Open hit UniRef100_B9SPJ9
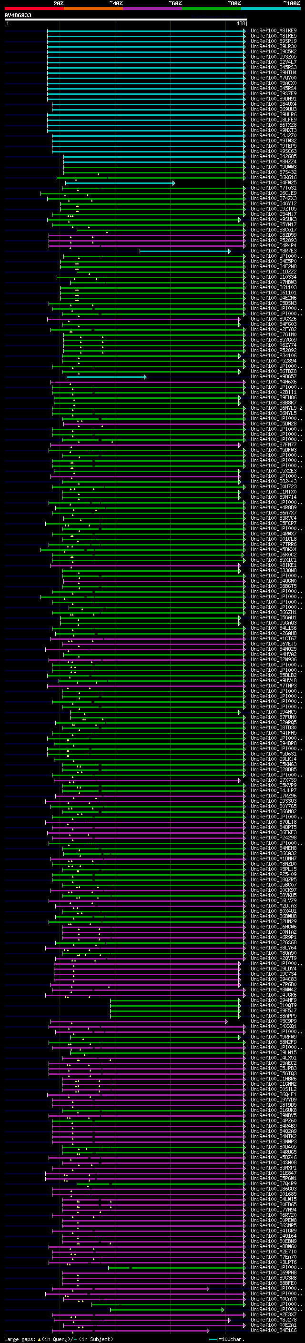The image size is (305, 1343). (x=274, y=41)
